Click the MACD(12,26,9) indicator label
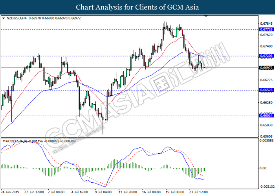The height and width of the screenshot is (196, 275). (15, 141)
